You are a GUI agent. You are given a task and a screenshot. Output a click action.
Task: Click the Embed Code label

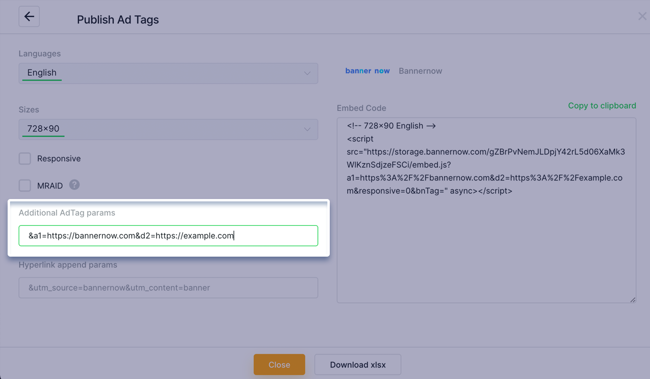pos(361,108)
